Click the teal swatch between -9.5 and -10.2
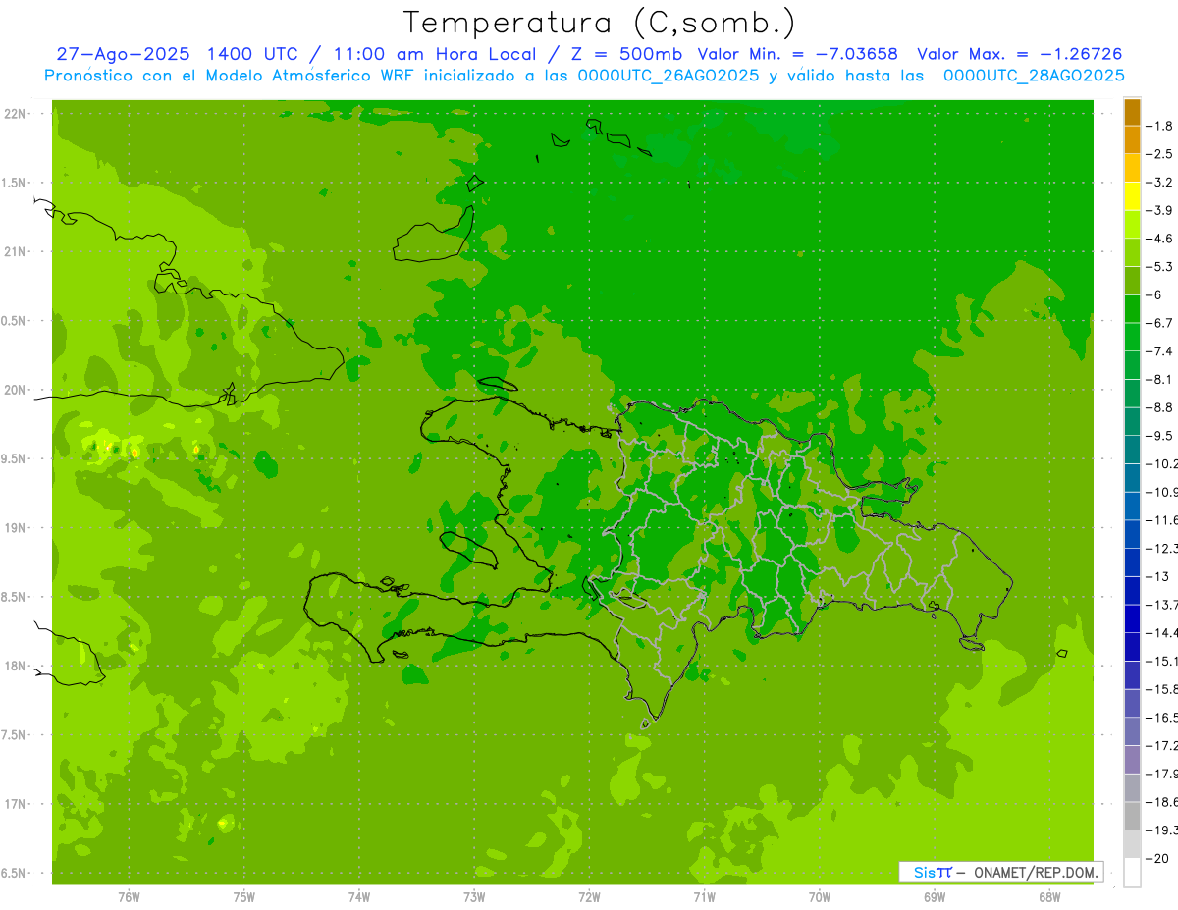 point(1132,450)
